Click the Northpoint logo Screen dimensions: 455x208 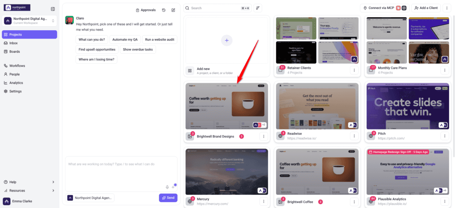pos(17,8)
